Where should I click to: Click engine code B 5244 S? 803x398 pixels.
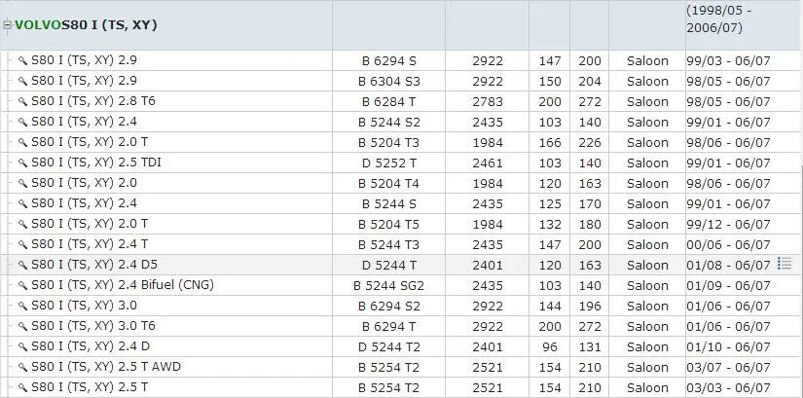pyautogui.click(x=389, y=204)
